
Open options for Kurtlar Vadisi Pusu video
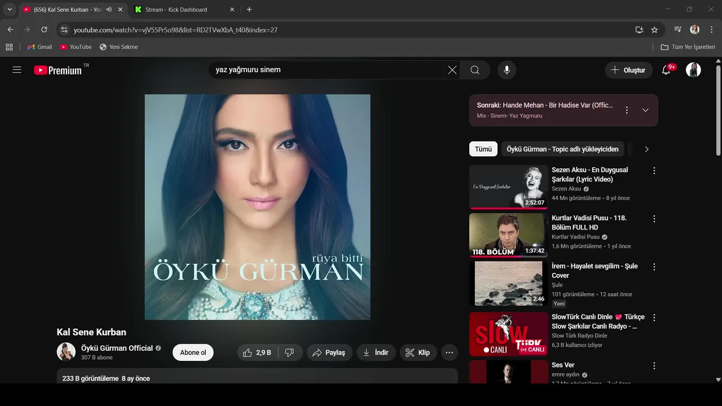pyautogui.click(x=654, y=218)
